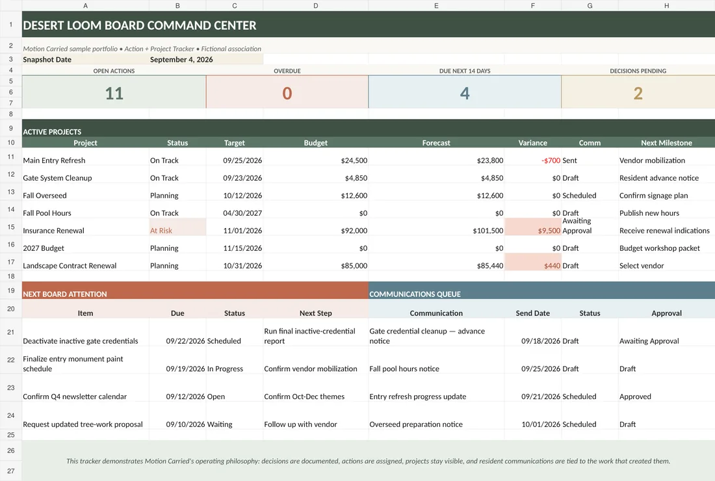Click the $440 variance cell
The image size is (715, 481).
coord(532,262)
